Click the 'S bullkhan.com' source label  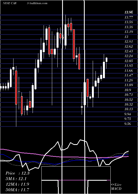(x=37, y=3)
